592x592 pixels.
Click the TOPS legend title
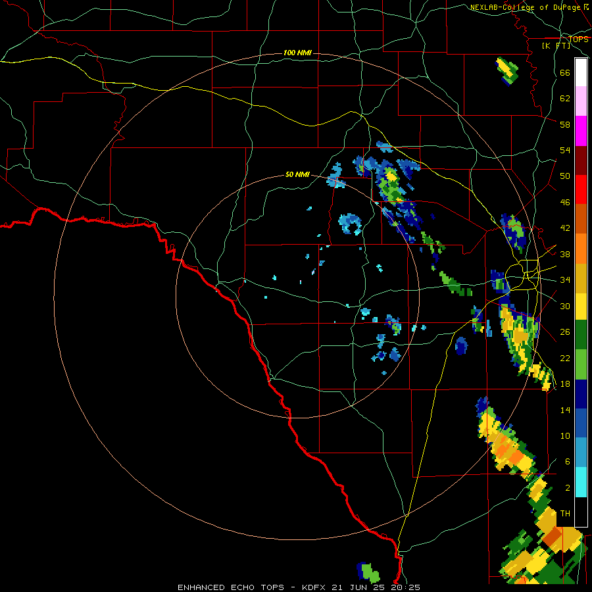(x=578, y=39)
